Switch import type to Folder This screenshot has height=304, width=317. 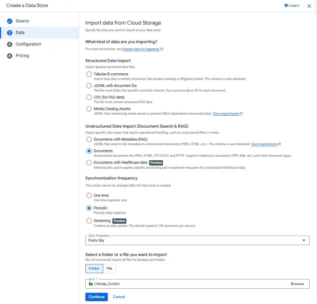pos(94,269)
